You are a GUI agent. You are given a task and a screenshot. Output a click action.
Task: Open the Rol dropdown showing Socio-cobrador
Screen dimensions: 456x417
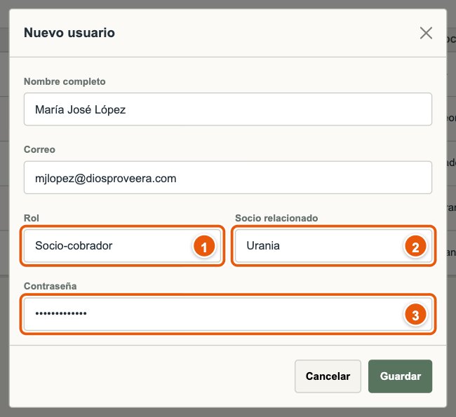(x=122, y=246)
